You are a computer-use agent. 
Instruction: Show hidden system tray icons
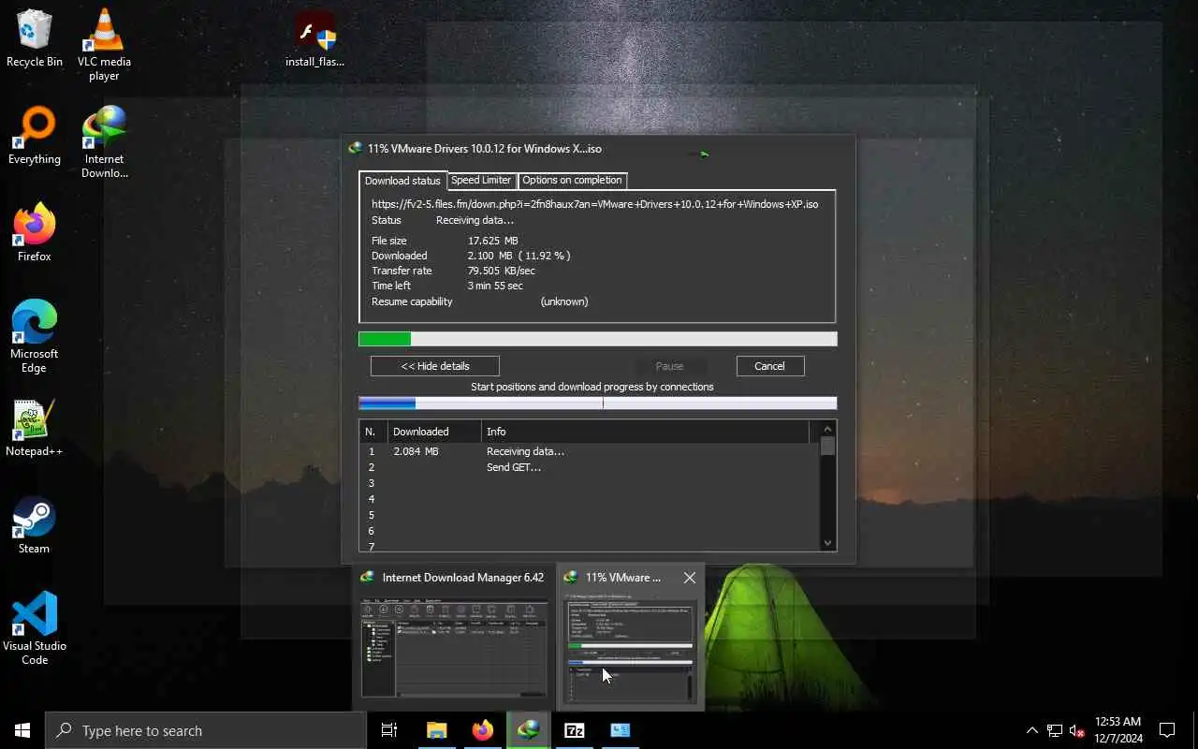[1032, 730]
